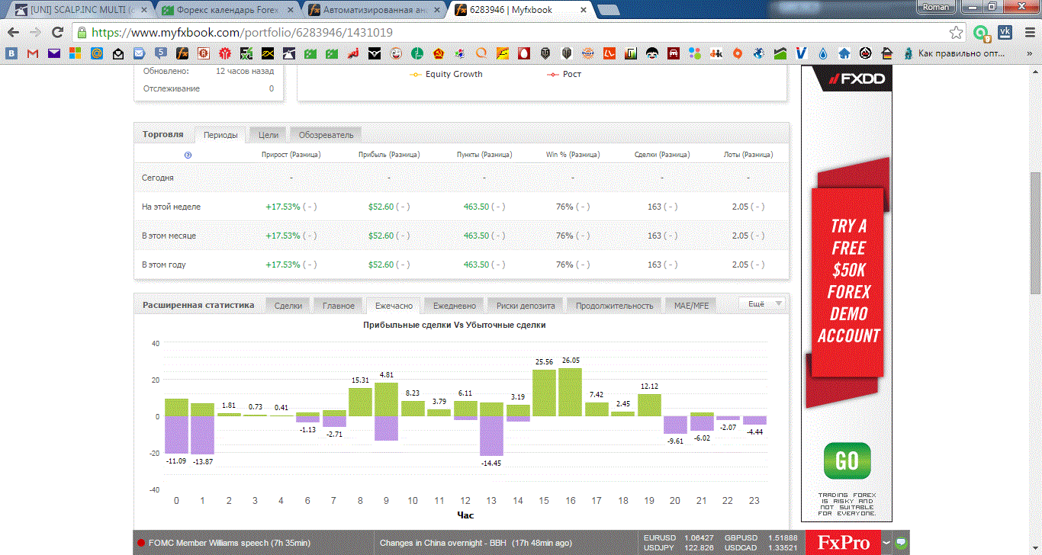
Task: Switch to the Автоматизированная browser tab
Action: click(x=375, y=11)
